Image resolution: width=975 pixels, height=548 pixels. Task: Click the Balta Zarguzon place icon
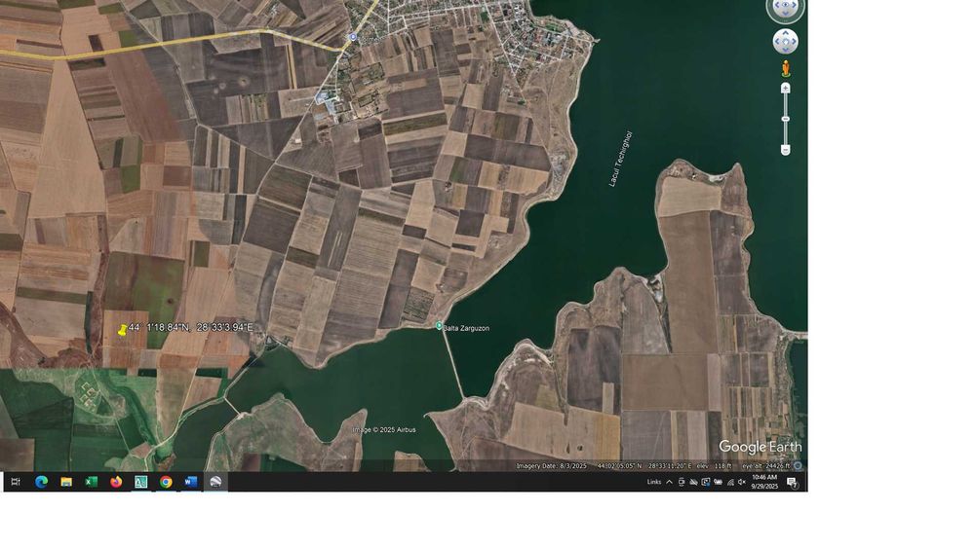click(x=439, y=326)
